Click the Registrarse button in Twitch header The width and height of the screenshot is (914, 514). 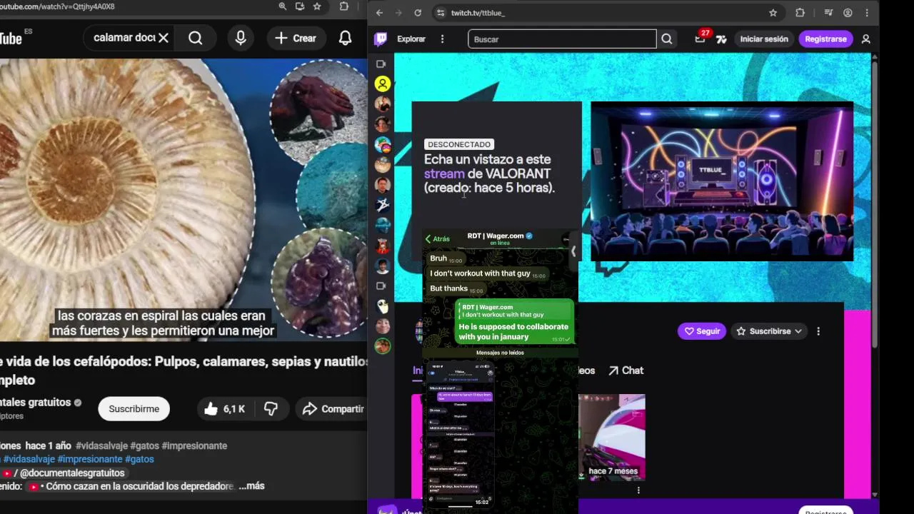[x=825, y=39]
